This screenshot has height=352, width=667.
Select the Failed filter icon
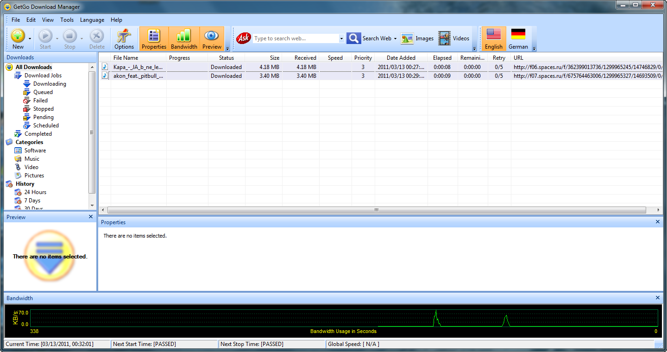click(27, 101)
